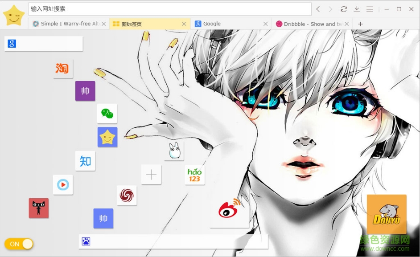Open the Taobao shortcut icon
The width and height of the screenshot is (420, 257).
coord(63,69)
